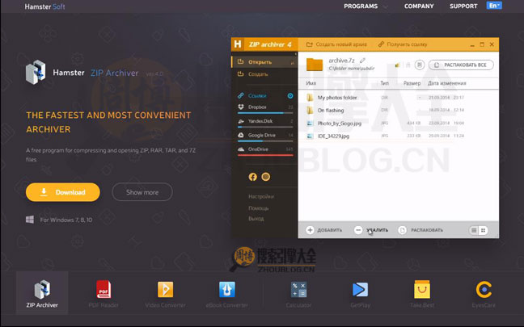Click the pencil rename icon beside archive.7z
The width and height of the screenshot is (524, 327).
[x=362, y=61]
